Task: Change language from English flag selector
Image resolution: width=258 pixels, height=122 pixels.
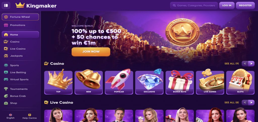Action: coord(11,116)
